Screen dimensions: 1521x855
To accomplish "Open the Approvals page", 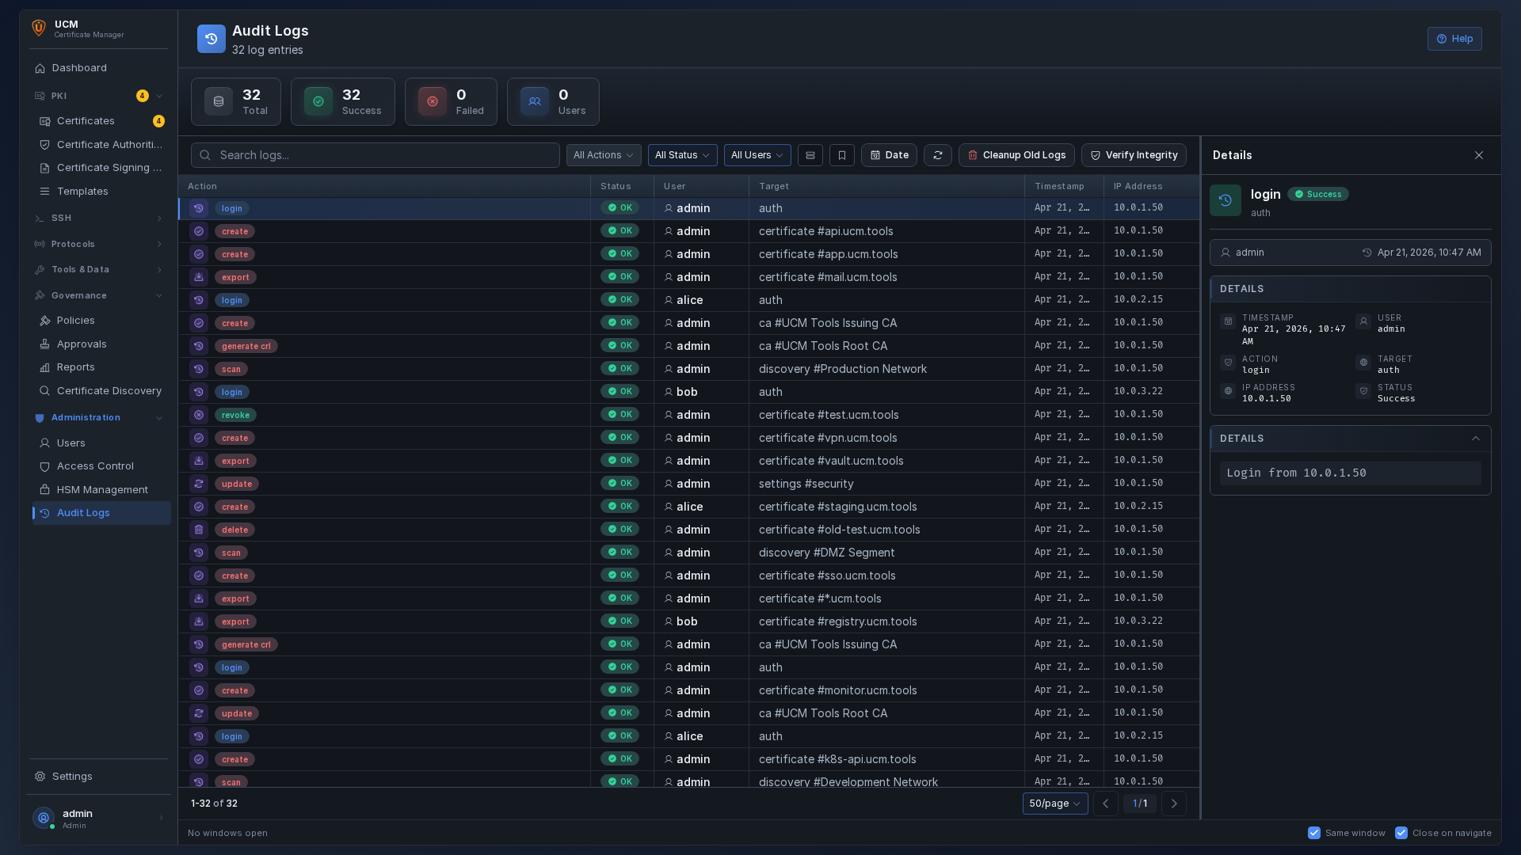I will pos(101,344).
